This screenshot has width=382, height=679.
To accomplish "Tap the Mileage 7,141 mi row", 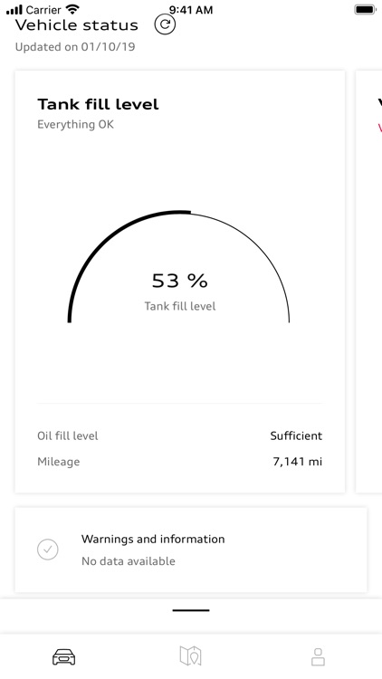I will [x=180, y=462].
